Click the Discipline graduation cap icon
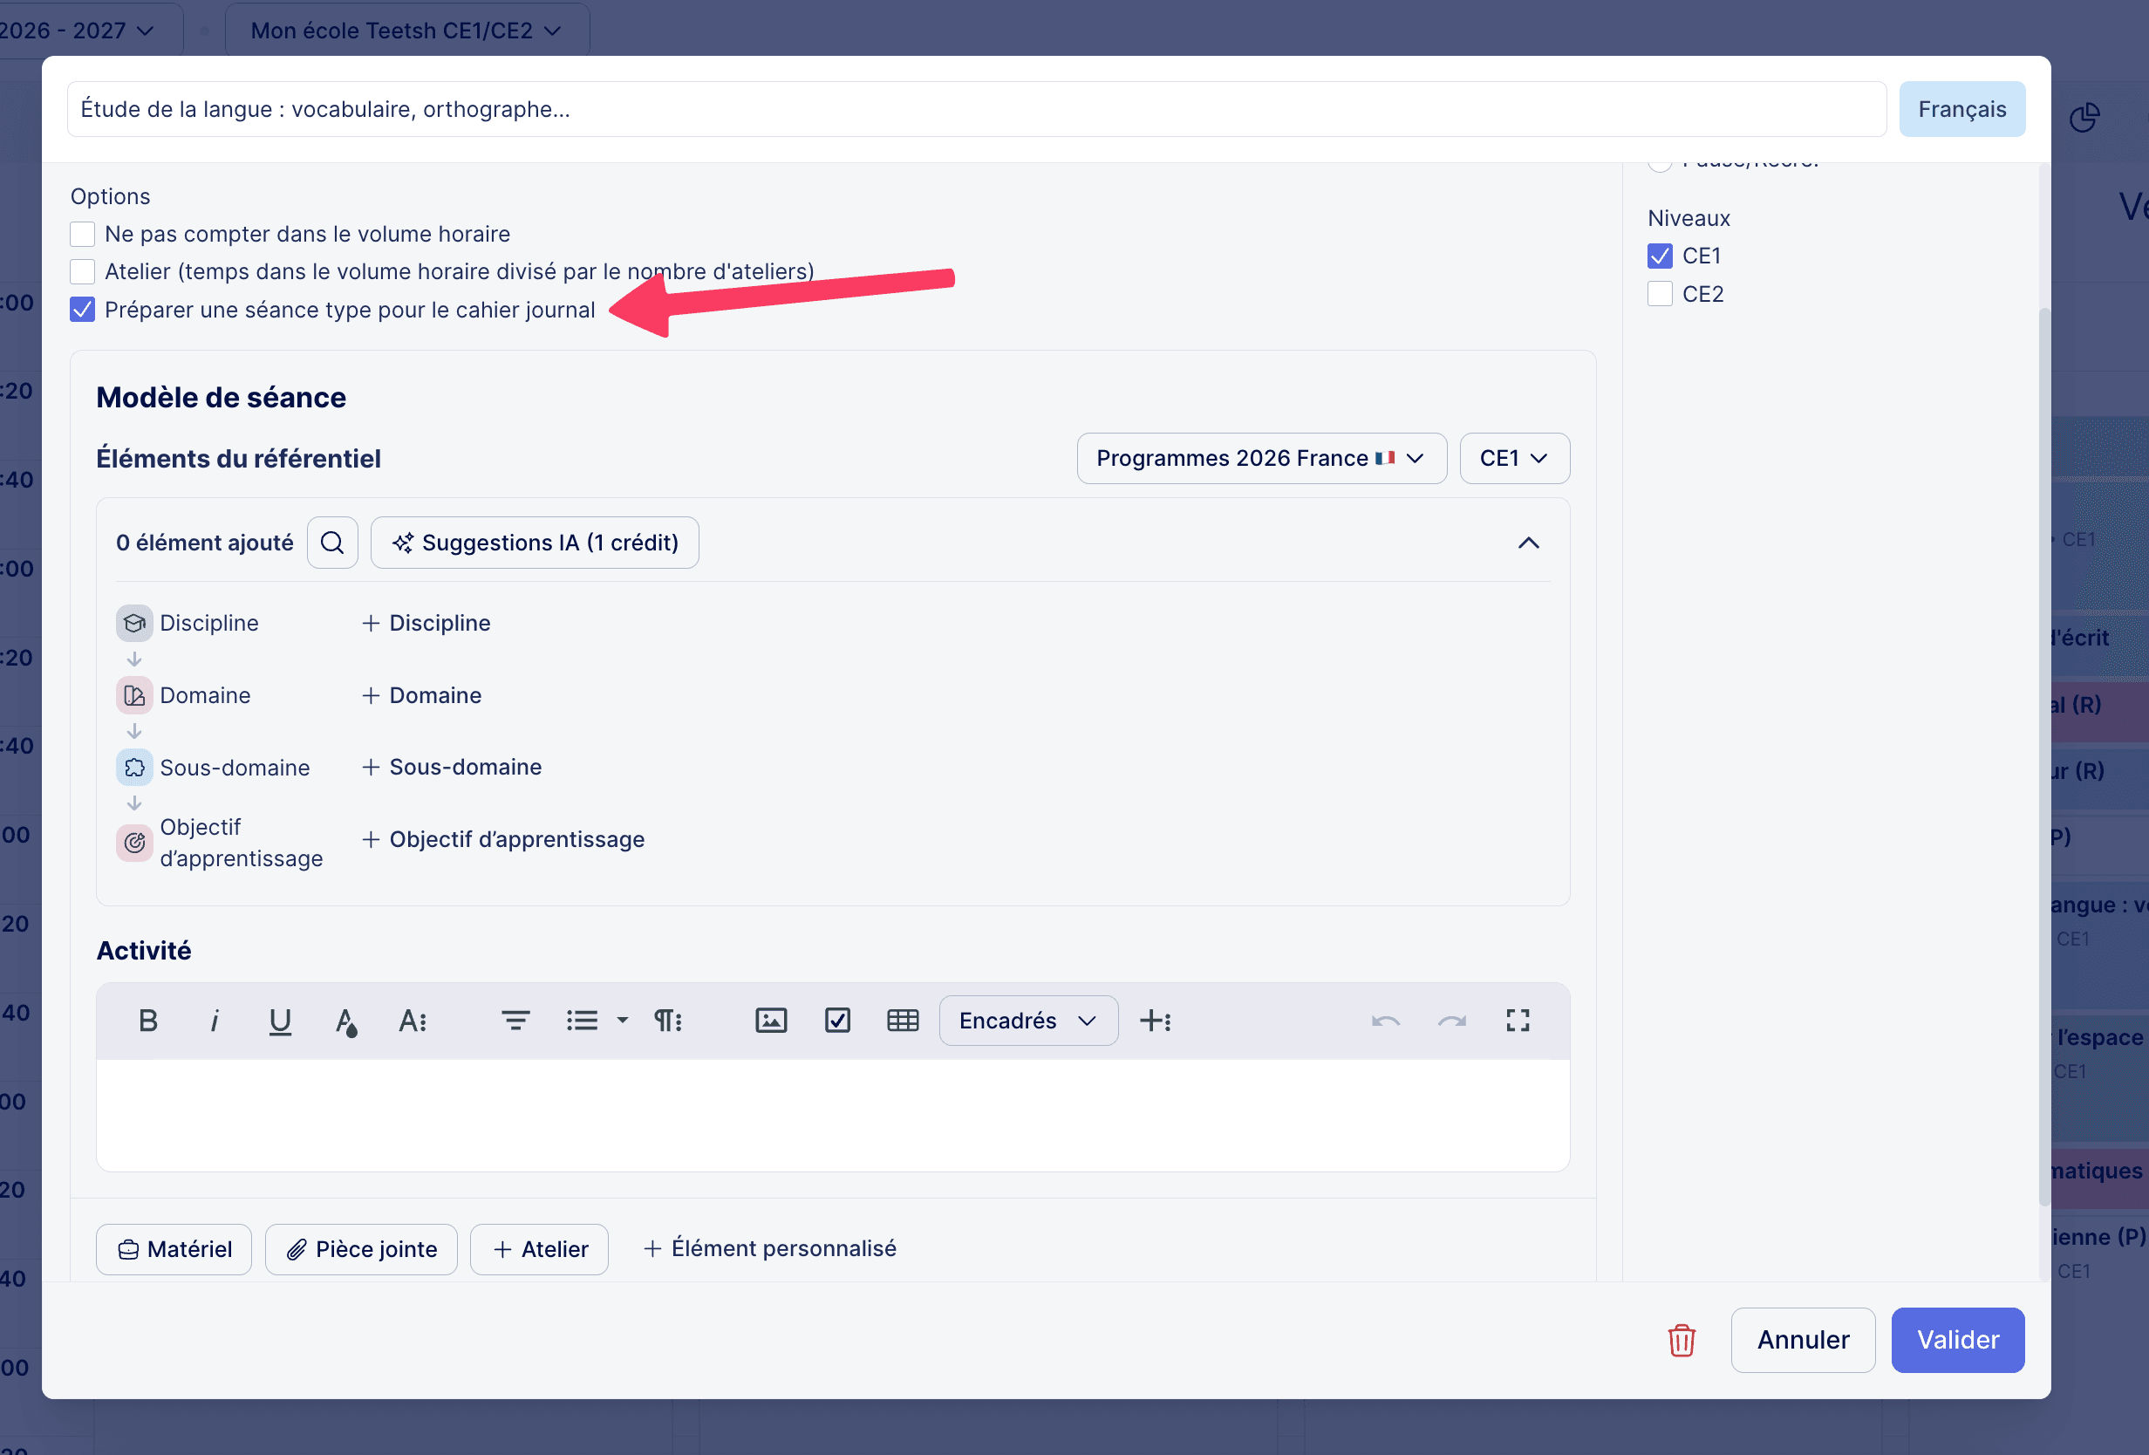2149x1455 pixels. tap(134, 624)
